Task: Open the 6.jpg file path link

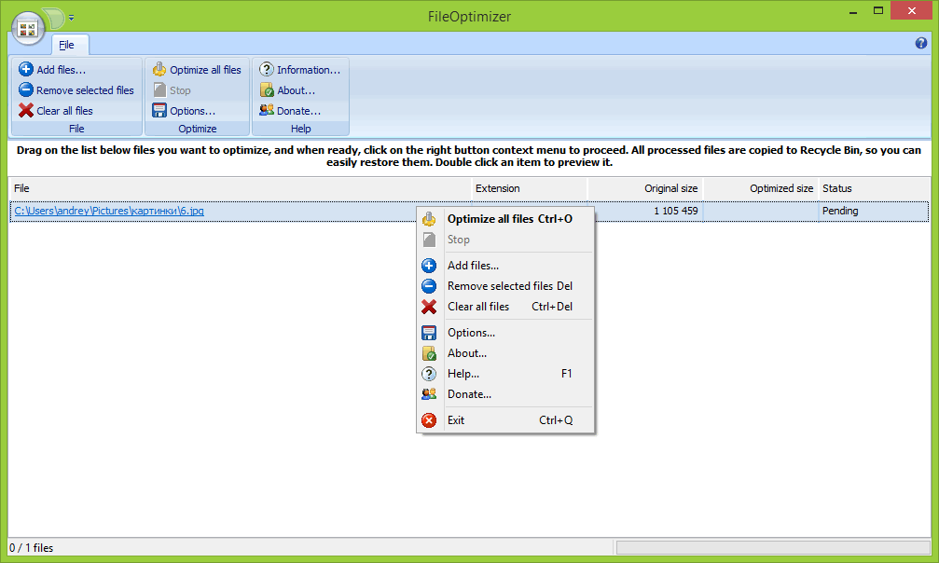Action: tap(109, 211)
